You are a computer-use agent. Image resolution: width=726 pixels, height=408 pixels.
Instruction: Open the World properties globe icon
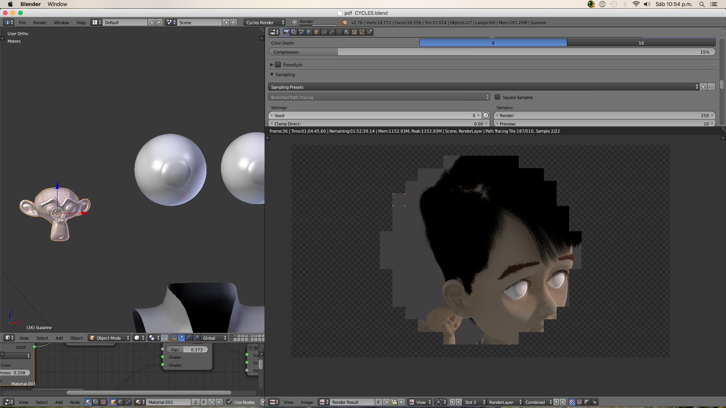tap(309, 32)
